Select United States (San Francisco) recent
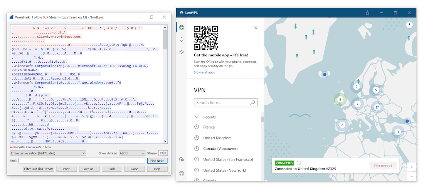This screenshot has width=424, height=189. (228, 159)
